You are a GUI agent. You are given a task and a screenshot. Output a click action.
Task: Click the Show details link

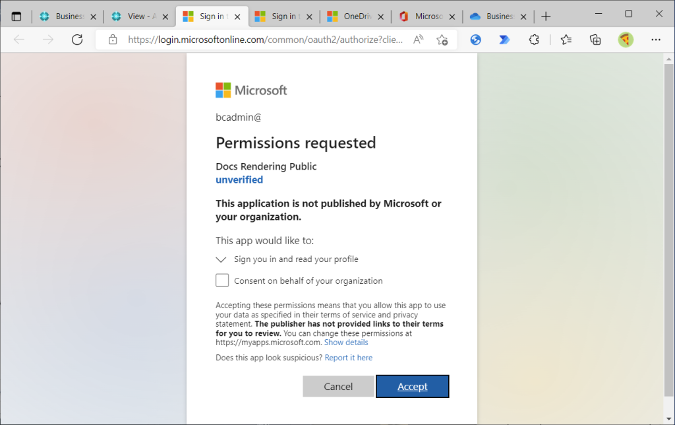point(346,343)
